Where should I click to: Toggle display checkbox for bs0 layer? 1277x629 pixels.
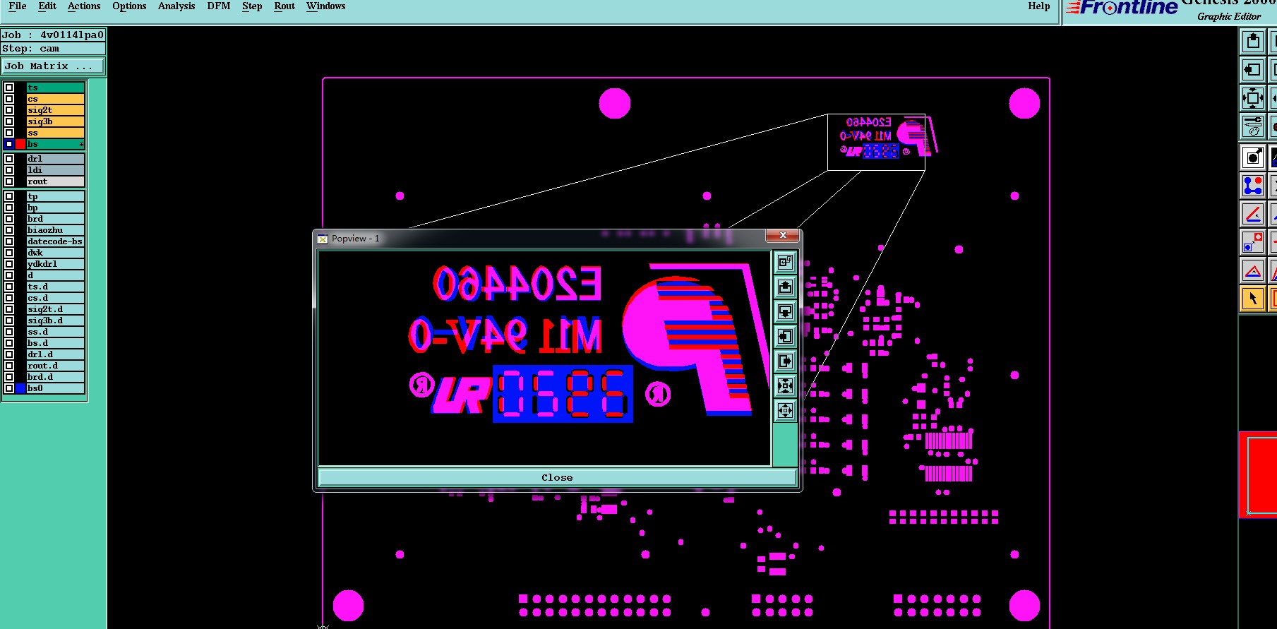pyautogui.click(x=9, y=388)
